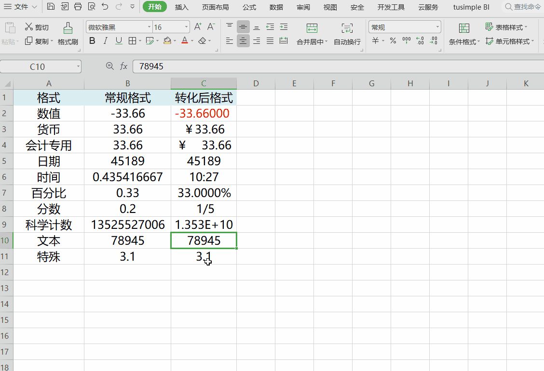
Task: Toggle Italic formatting
Action: tap(106, 41)
